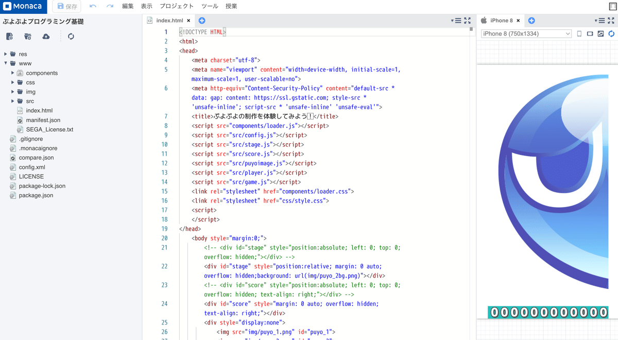Open the プロジェクト menu
This screenshot has width=618, height=340.
(177, 6)
